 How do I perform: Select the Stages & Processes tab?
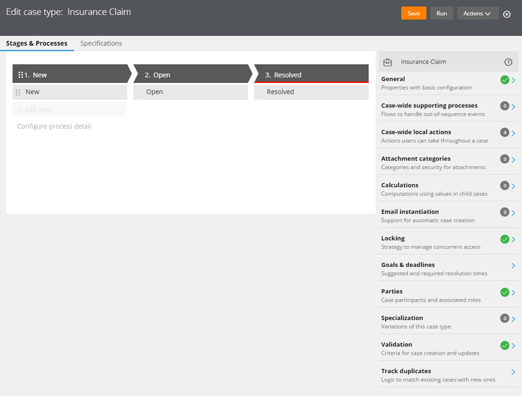pyautogui.click(x=37, y=43)
